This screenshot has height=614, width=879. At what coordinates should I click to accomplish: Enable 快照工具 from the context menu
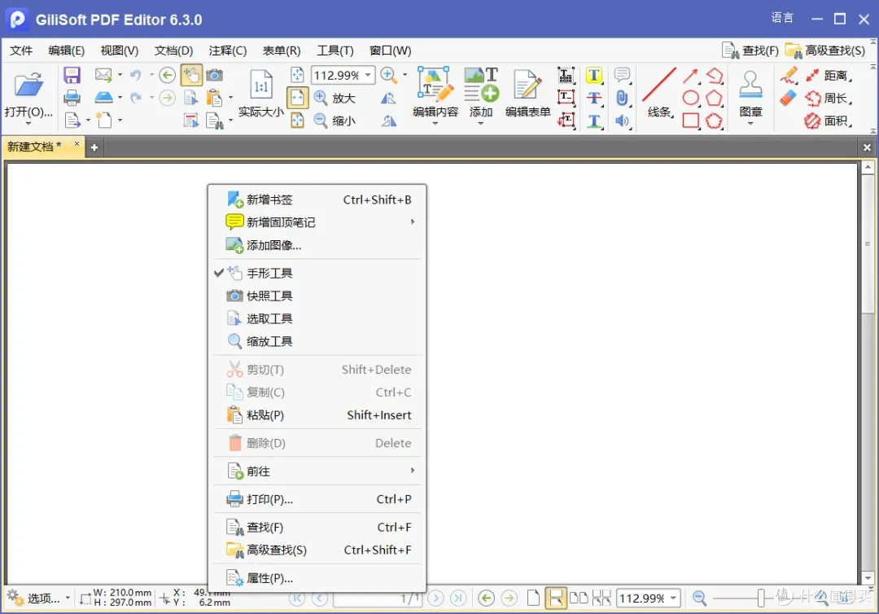[x=269, y=295]
